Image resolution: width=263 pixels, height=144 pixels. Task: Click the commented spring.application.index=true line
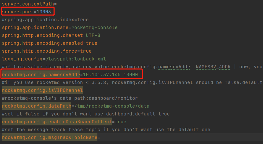pos(45,20)
